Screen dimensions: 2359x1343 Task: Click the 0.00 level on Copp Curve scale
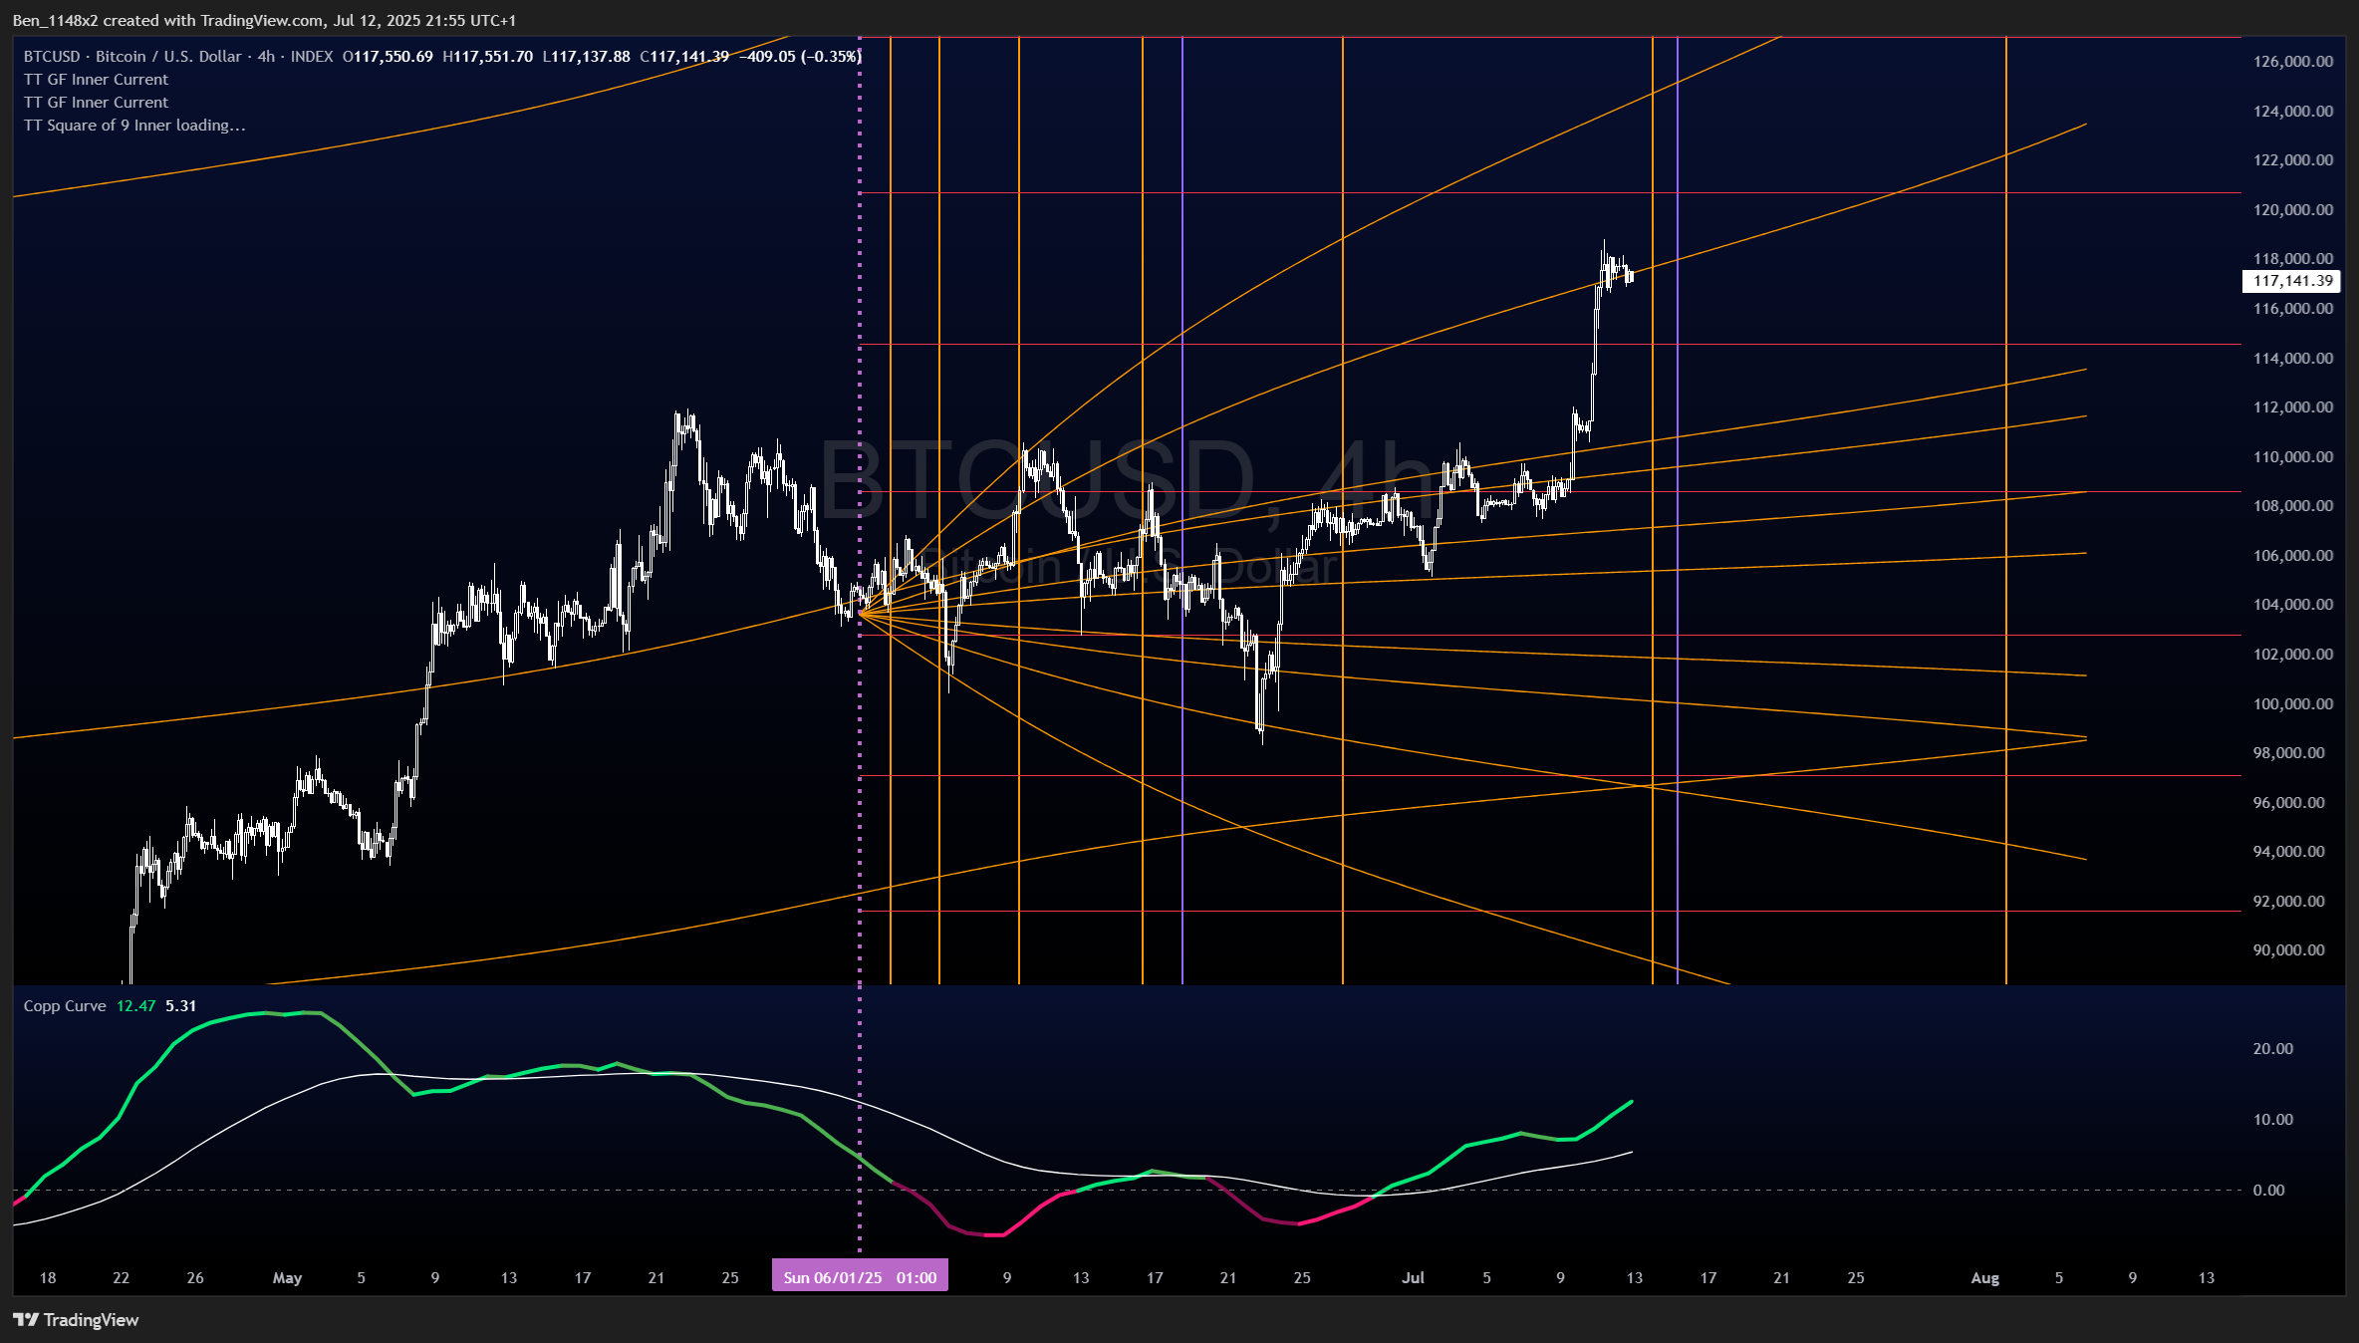point(2268,1191)
